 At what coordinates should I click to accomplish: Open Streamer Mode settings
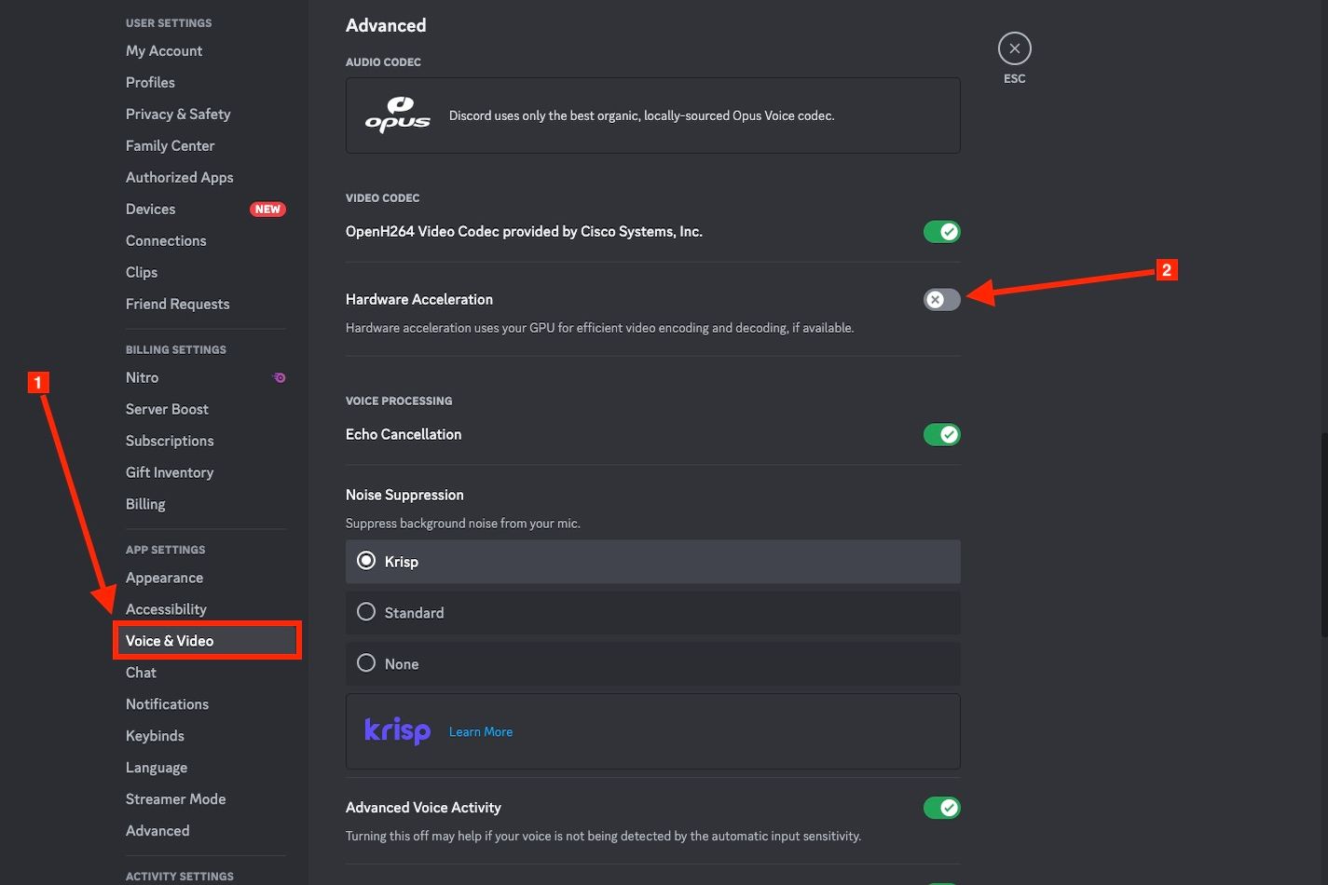point(175,798)
